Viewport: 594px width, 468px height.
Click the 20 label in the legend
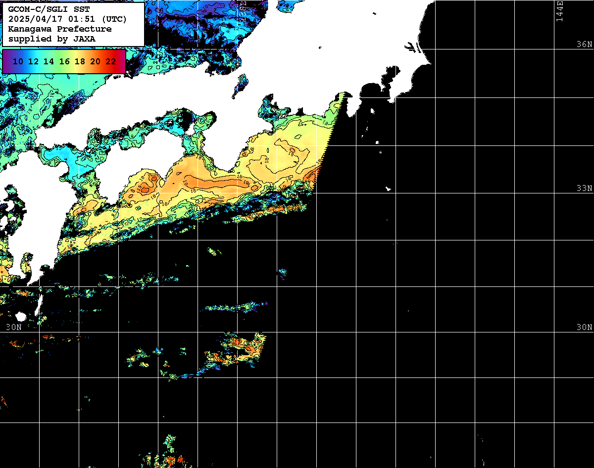pyautogui.click(x=95, y=62)
